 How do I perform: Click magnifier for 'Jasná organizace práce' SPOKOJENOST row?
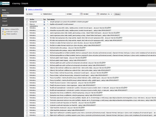pos(48,35)
